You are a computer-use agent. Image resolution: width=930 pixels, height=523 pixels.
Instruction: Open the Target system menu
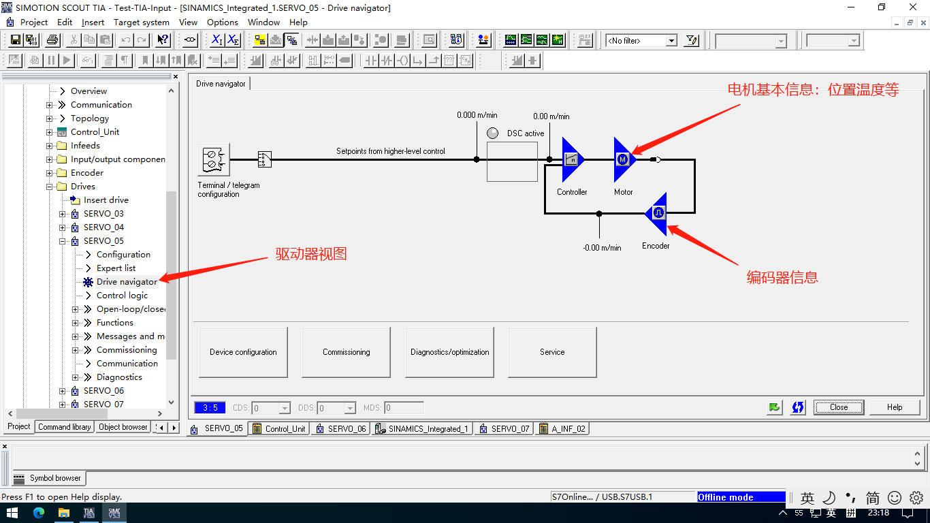coord(142,22)
